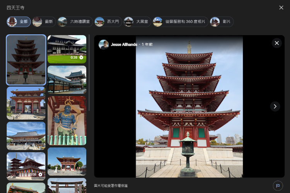
Task: Open the stone torii gate thumbnail
Action: pos(67,185)
